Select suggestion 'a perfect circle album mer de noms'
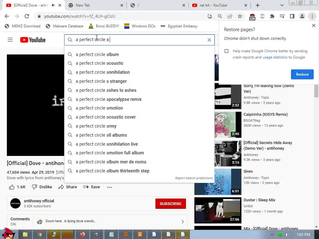The image size is (319, 239). (139, 162)
